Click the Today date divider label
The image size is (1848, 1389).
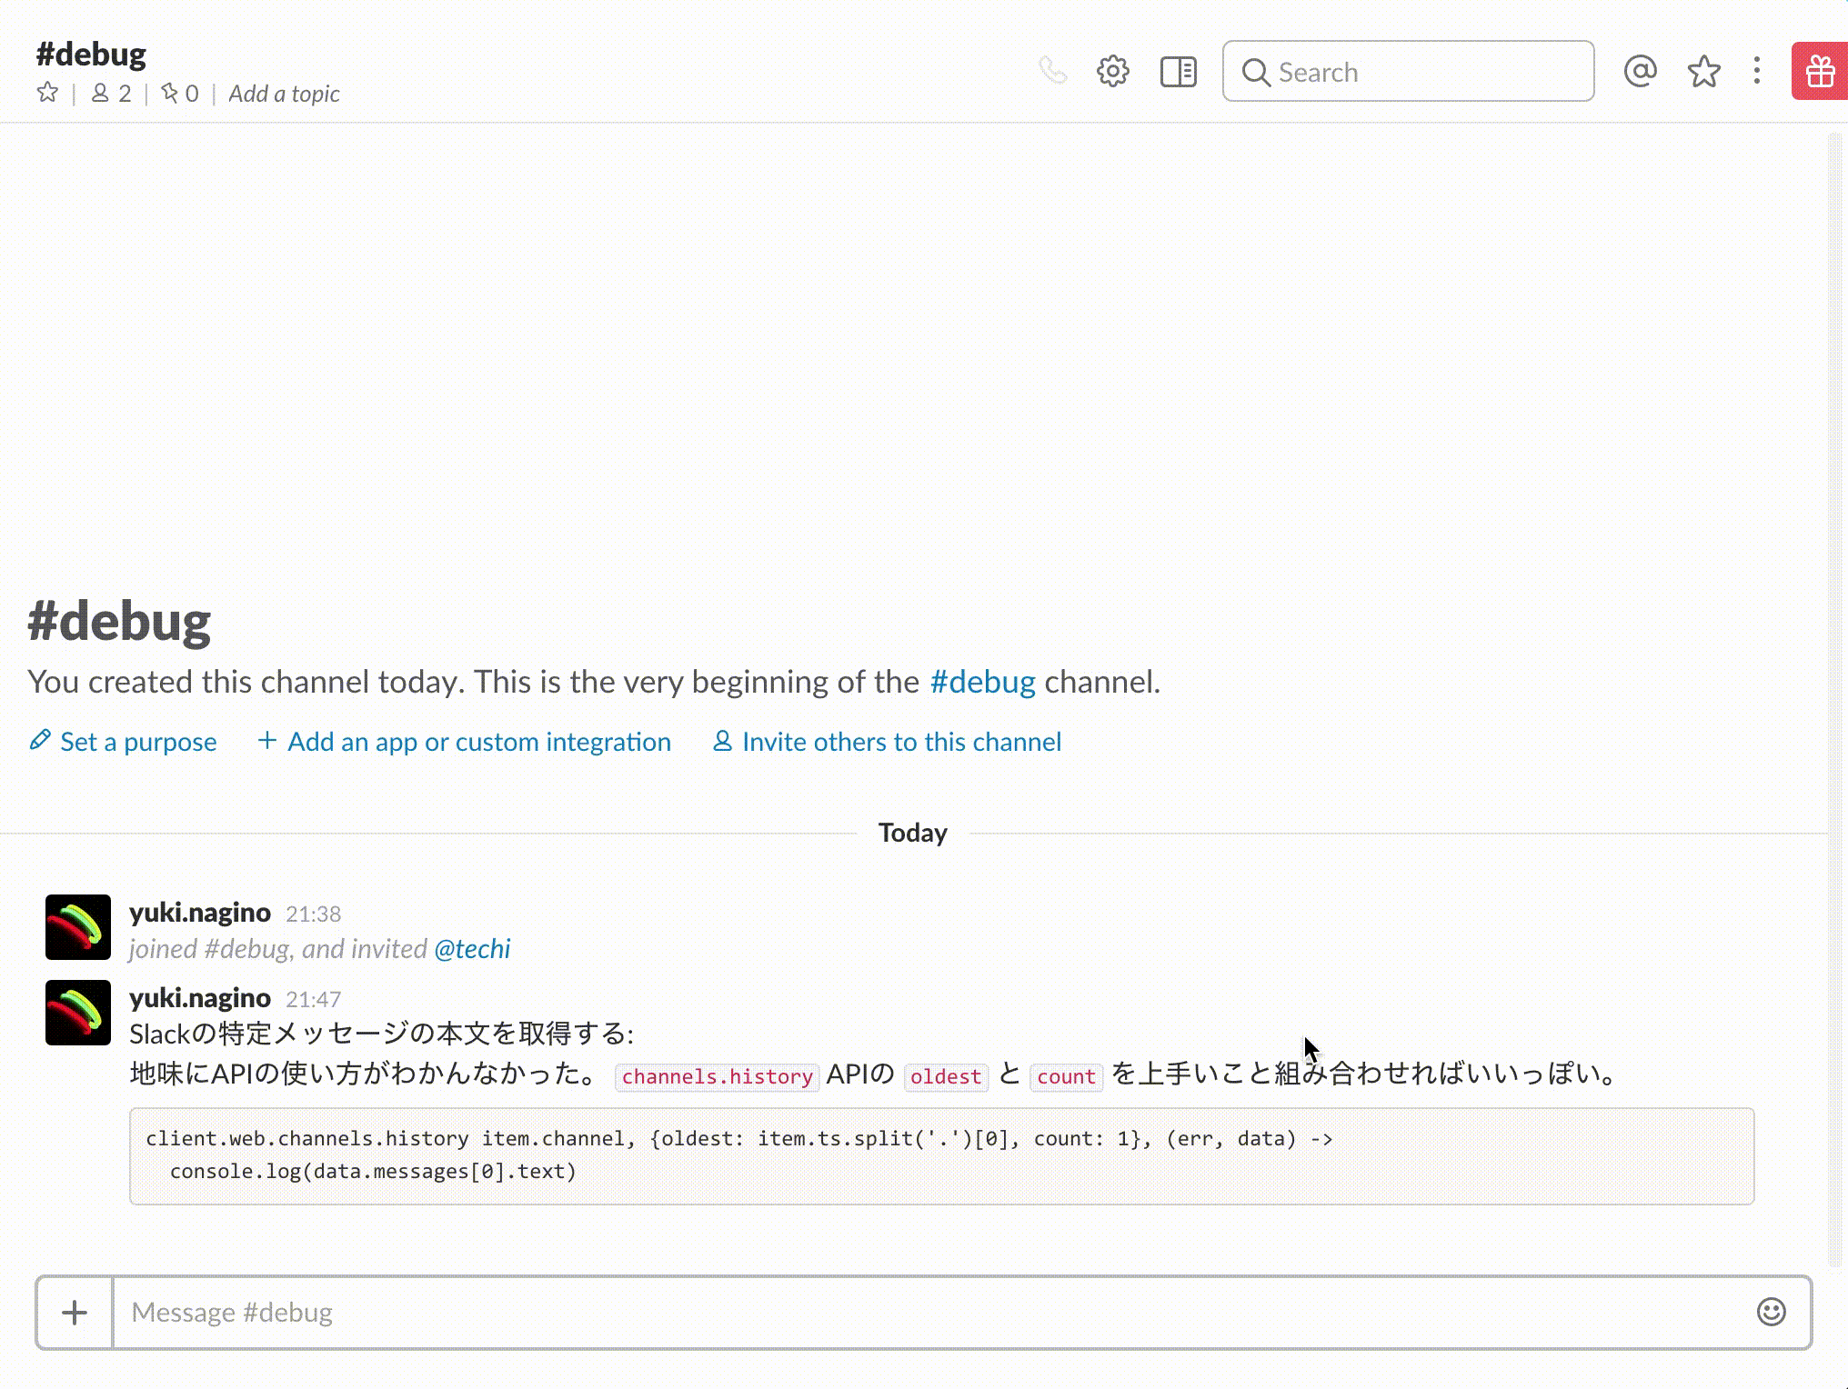[913, 833]
